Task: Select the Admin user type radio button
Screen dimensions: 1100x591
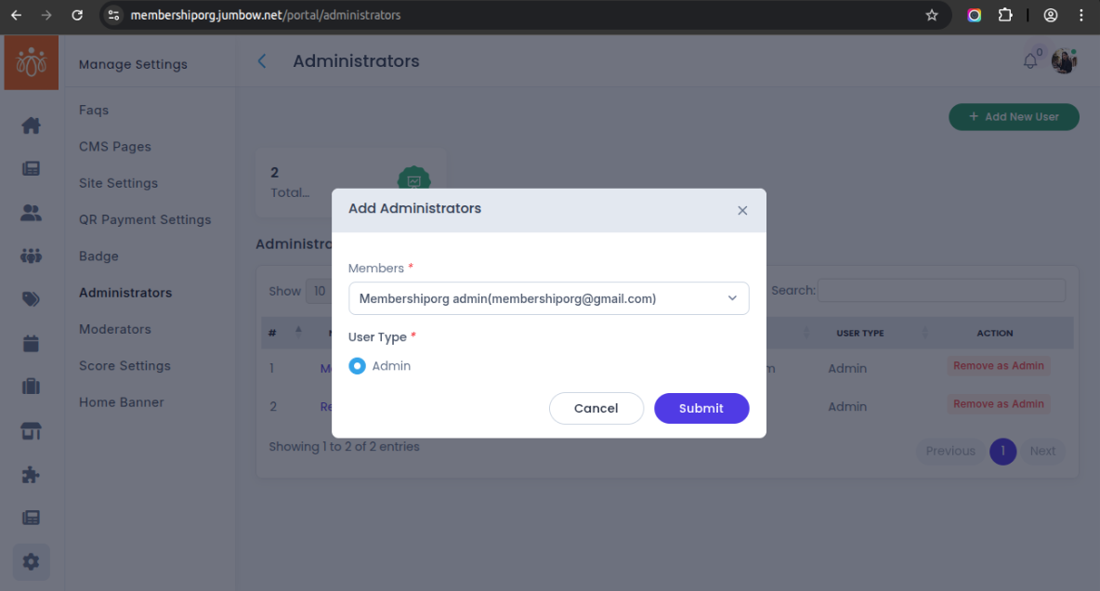Action: click(x=358, y=366)
